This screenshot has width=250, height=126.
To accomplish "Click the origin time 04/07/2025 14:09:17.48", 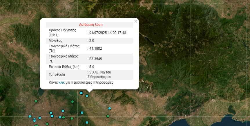I will pos(108,33).
